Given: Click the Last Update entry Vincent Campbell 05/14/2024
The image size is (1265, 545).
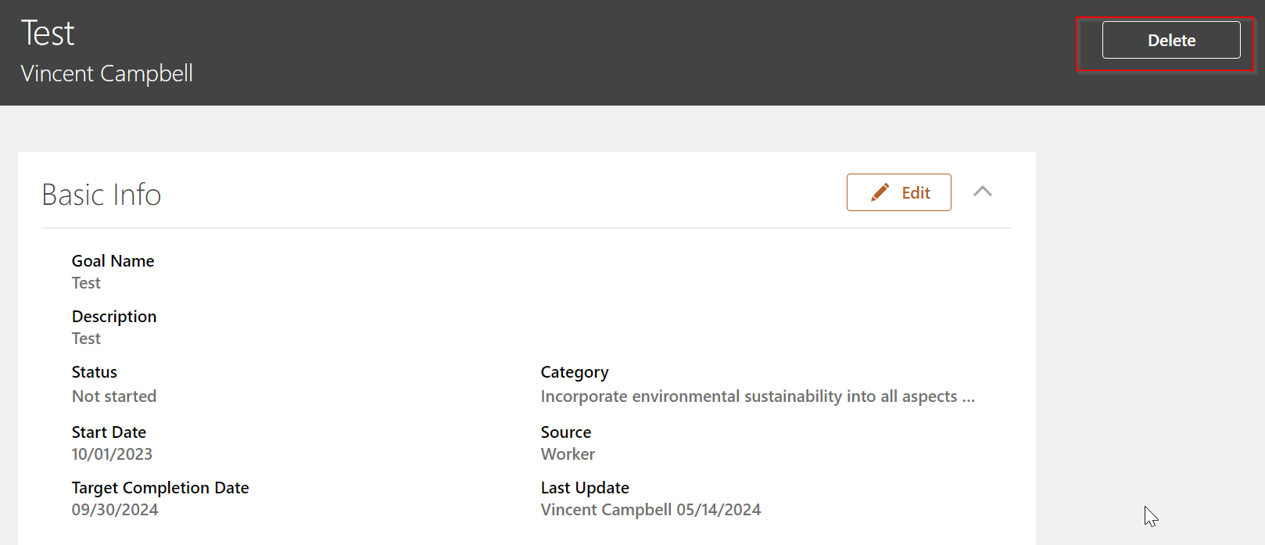Looking at the screenshot, I should point(650,509).
